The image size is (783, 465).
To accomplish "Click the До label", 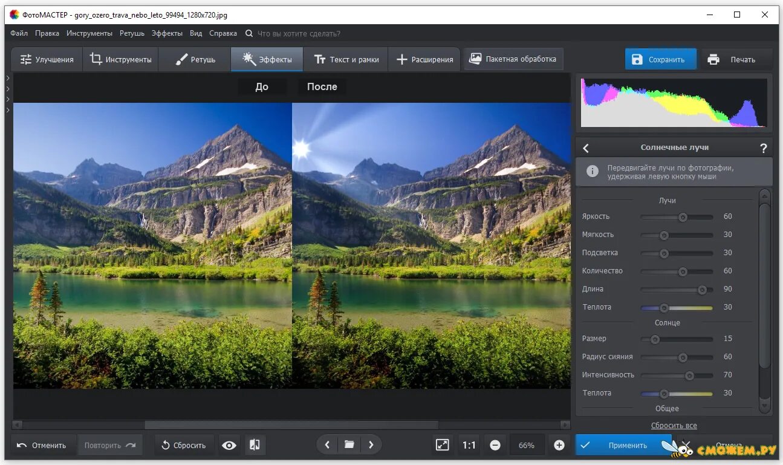I will (x=262, y=86).
